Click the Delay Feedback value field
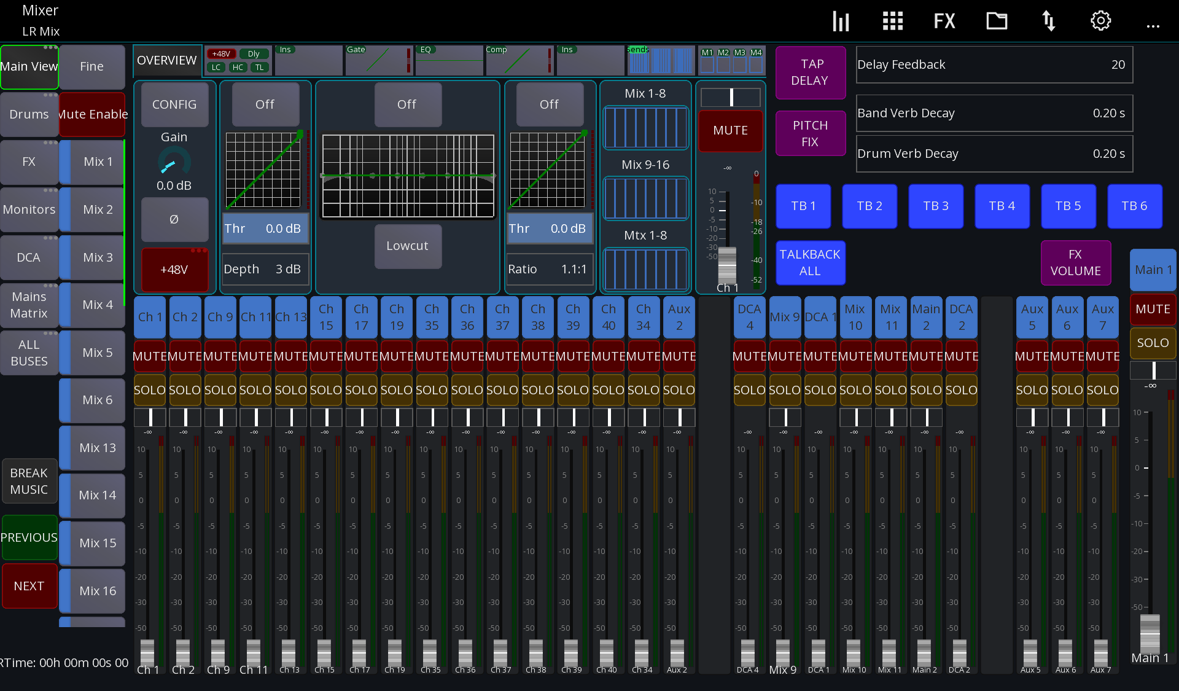Image resolution: width=1179 pixels, height=691 pixels. click(994, 64)
